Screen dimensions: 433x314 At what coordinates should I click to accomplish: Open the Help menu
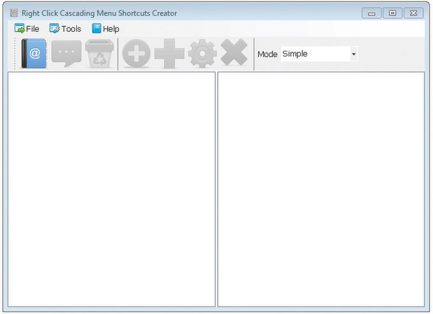[106, 29]
